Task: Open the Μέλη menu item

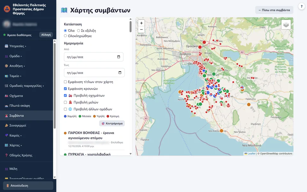Action: pyautogui.click(x=27, y=169)
